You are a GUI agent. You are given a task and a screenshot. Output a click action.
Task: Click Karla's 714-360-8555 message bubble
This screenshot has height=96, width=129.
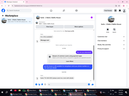click(x=57, y=78)
